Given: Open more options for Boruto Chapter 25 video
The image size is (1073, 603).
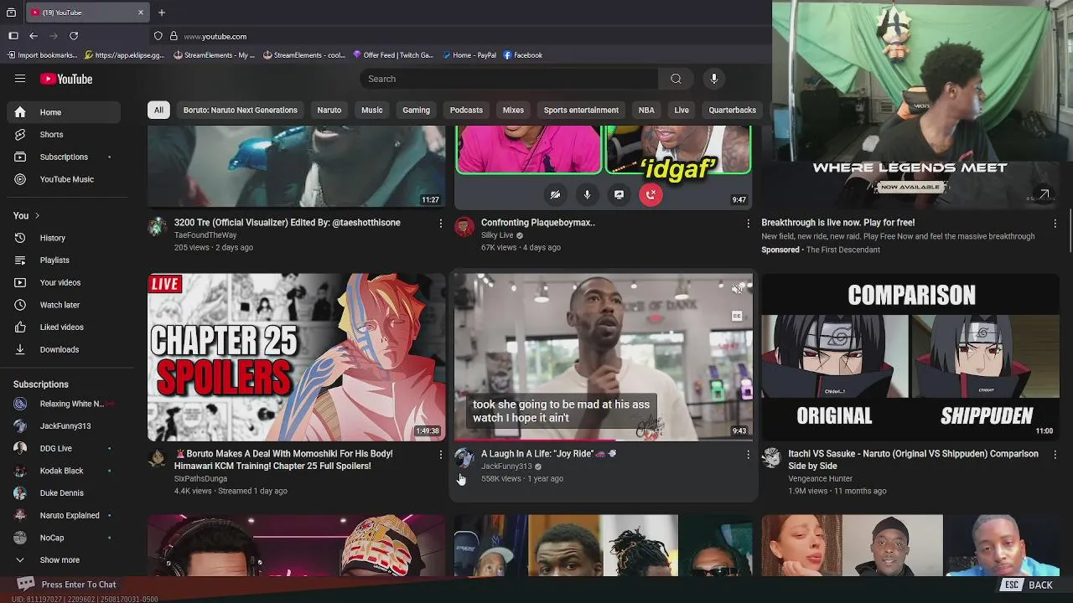Looking at the screenshot, I should (441, 455).
